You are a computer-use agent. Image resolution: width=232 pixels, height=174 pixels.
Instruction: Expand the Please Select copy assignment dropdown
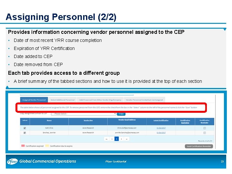[x=83, y=114]
